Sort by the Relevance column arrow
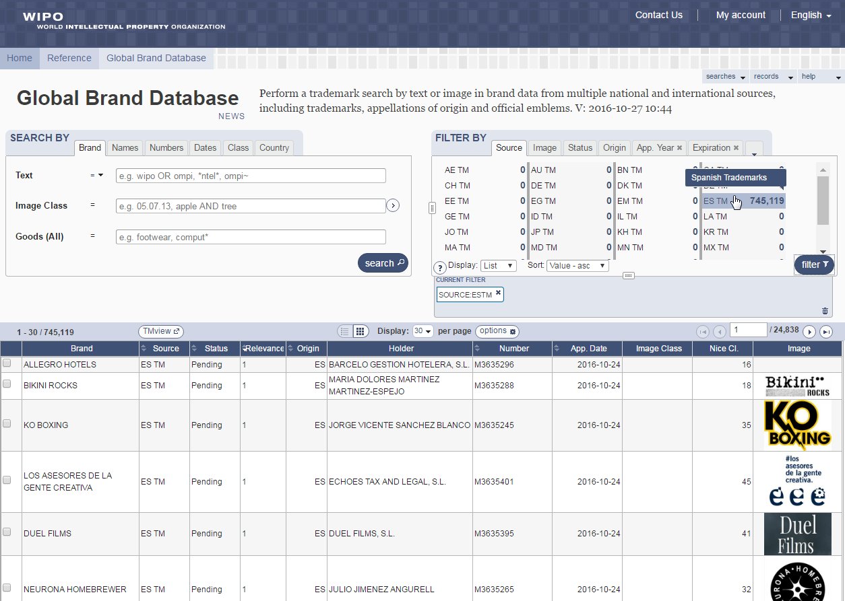Screen dimensions: 845x601 coord(244,349)
